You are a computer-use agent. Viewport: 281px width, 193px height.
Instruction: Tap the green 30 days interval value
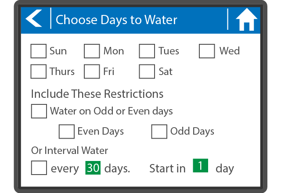tap(93, 168)
